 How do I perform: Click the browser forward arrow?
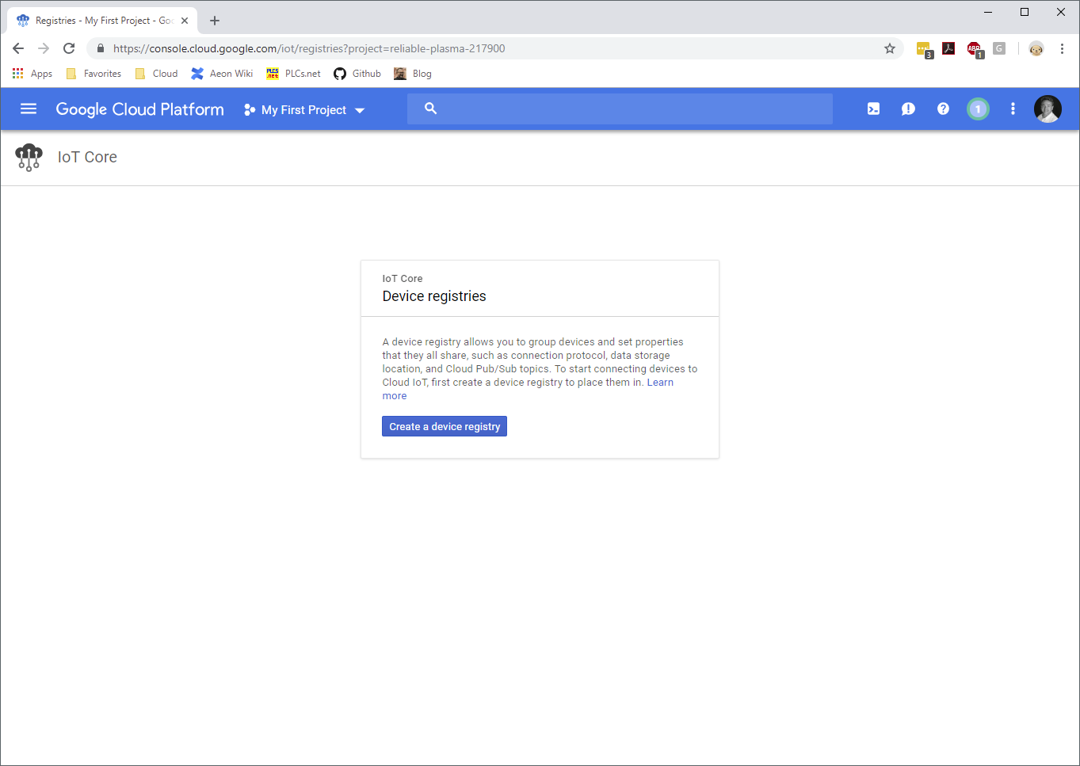[x=44, y=48]
